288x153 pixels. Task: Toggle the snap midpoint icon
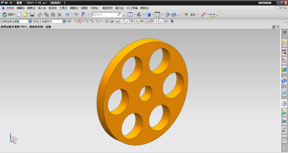point(127,22)
